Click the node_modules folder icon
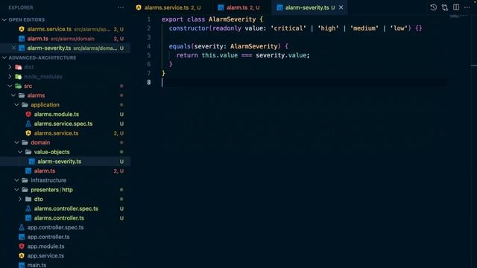Viewport: 477px width, 268px height. [18, 77]
